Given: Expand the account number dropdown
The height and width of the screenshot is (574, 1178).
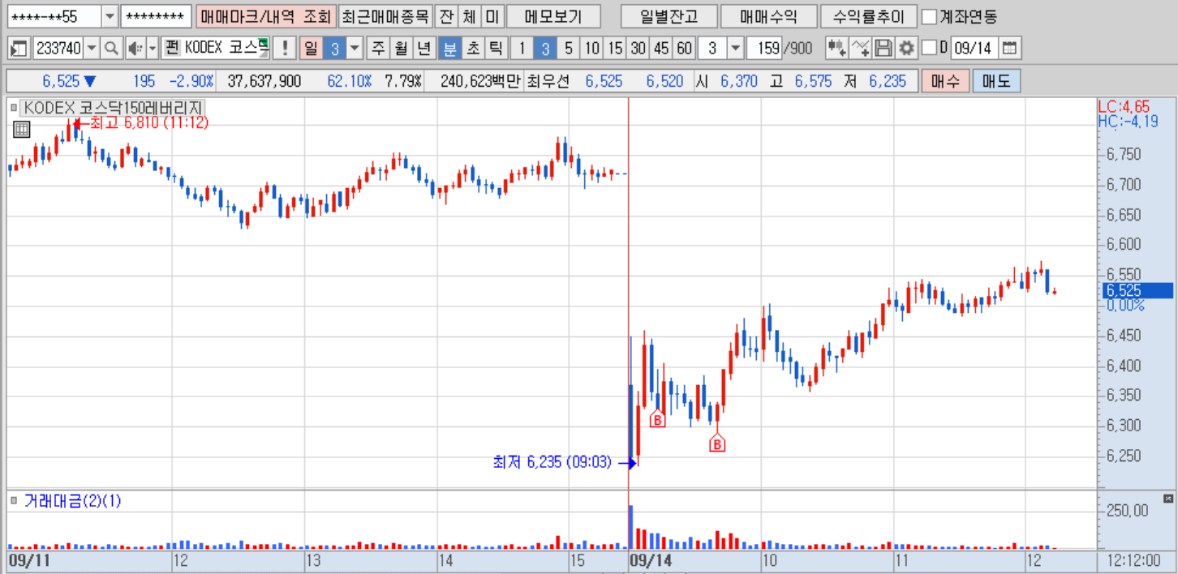Looking at the screenshot, I should pos(110,16).
